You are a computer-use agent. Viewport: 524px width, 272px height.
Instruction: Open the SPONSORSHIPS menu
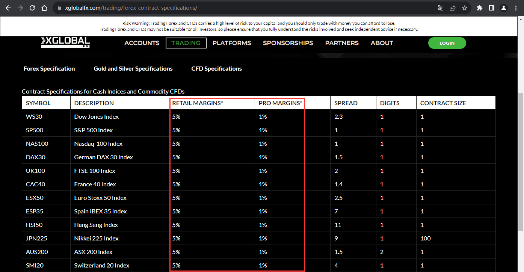tap(288, 43)
